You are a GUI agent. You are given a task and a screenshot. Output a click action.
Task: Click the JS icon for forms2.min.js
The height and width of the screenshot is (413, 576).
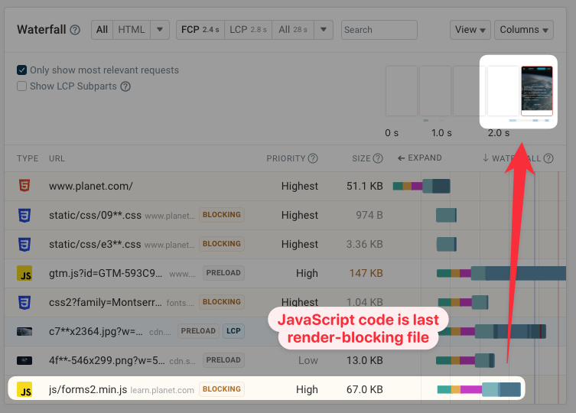[x=25, y=389]
